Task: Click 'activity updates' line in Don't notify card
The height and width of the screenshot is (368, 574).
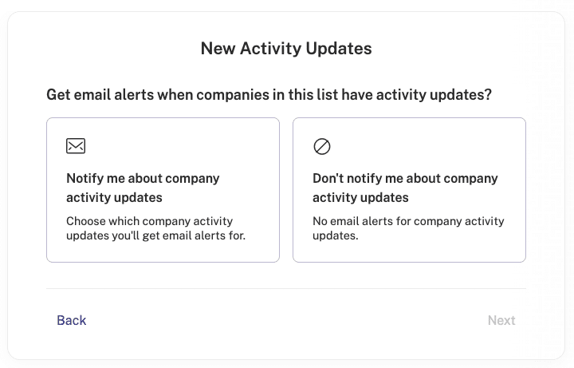Action: tap(360, 197)
